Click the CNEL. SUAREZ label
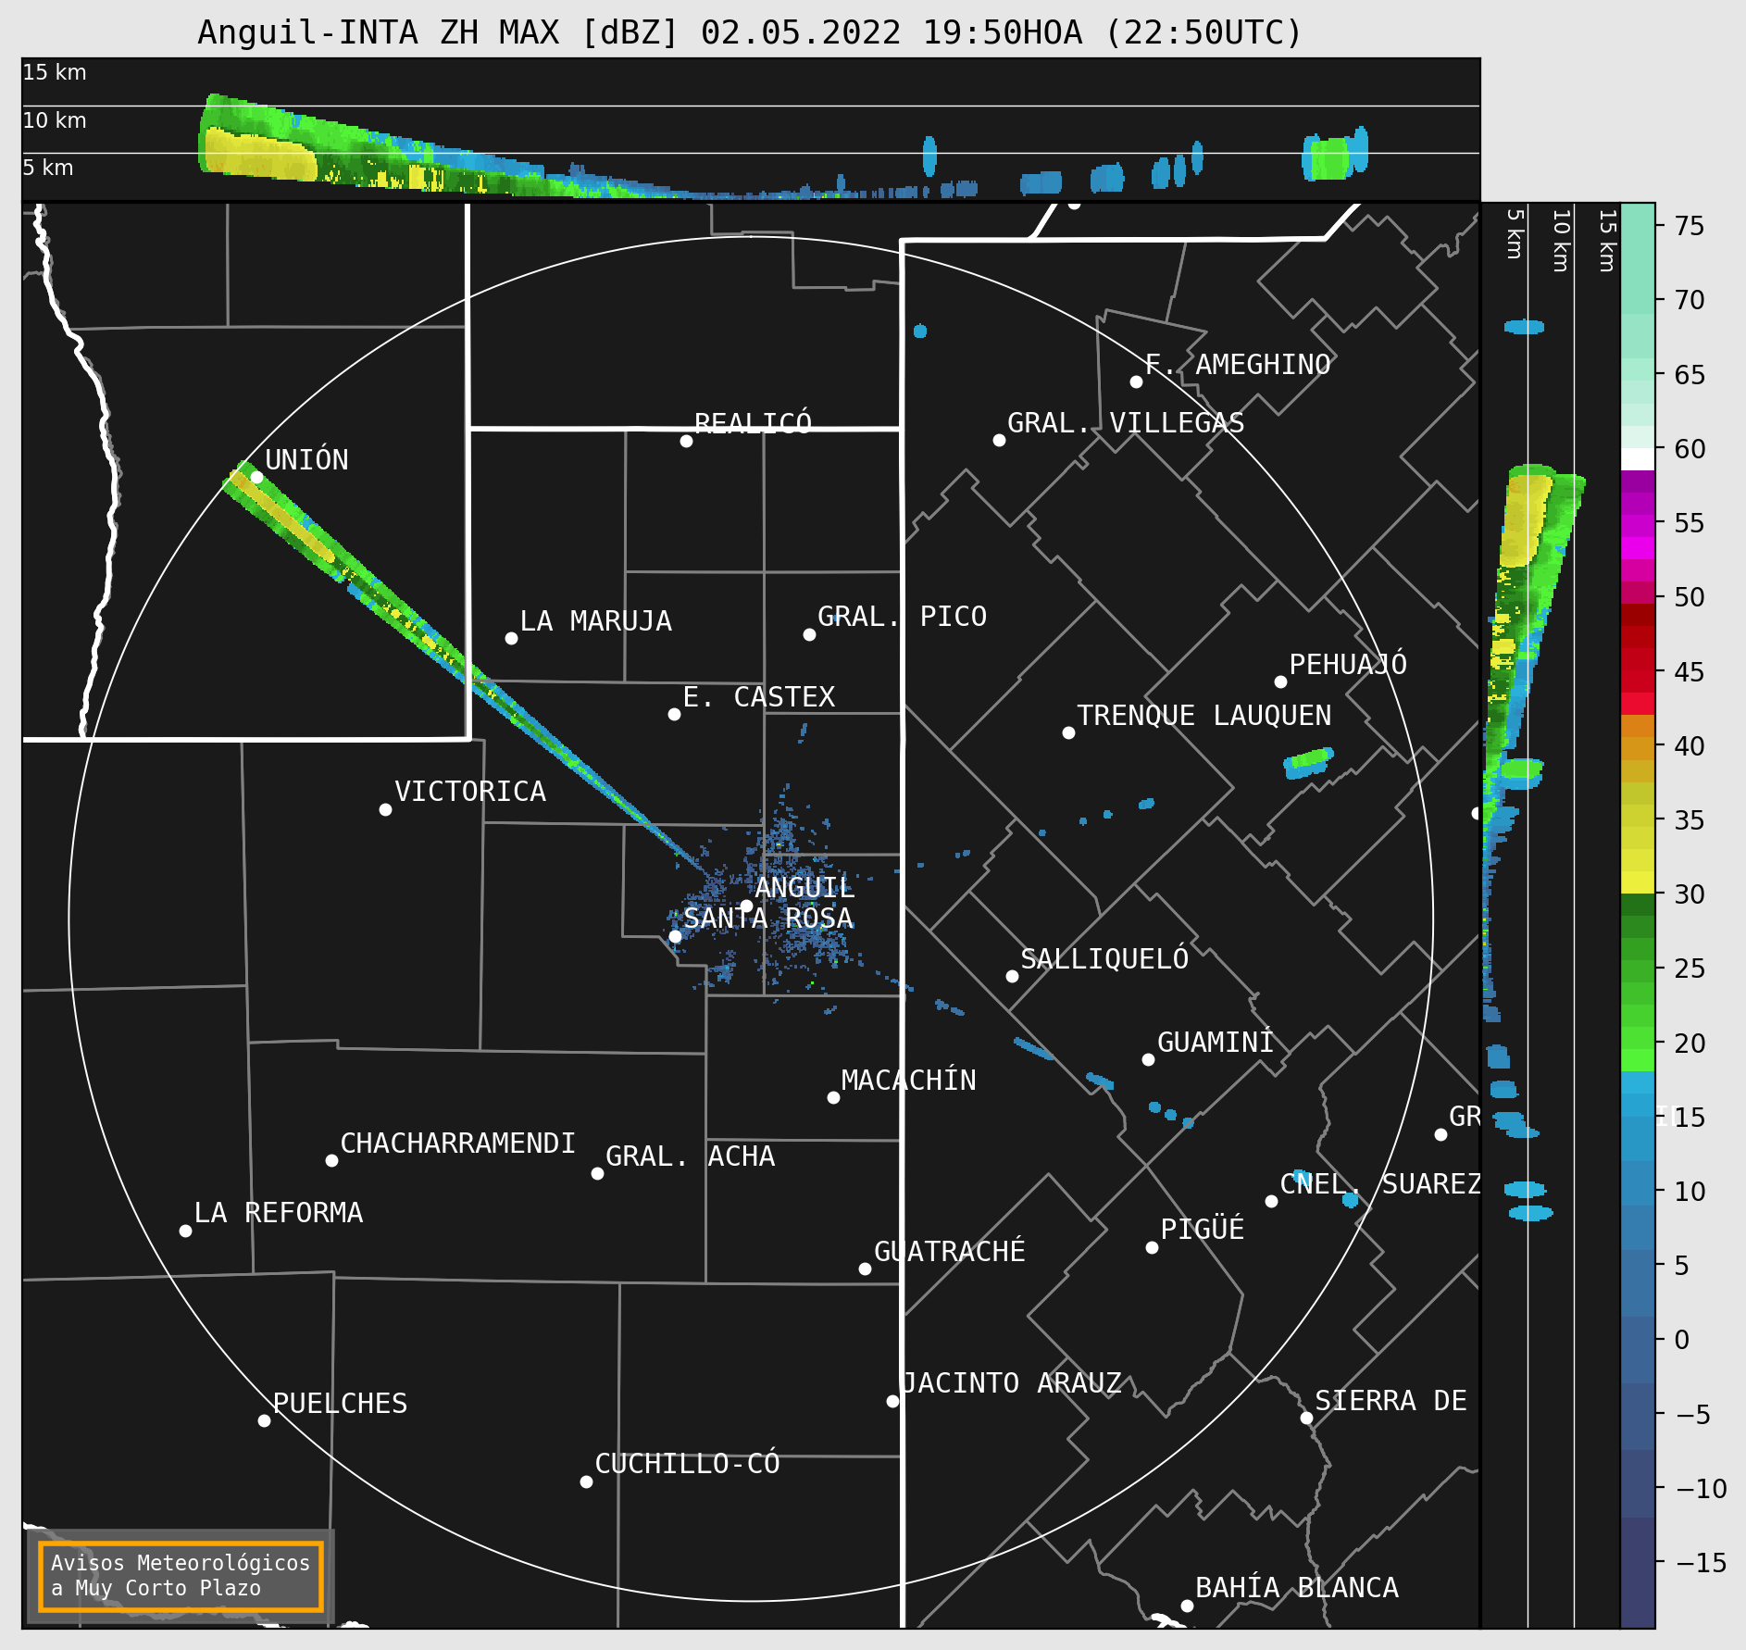The image size is (1746, 1650). tap(1380, 1184)
